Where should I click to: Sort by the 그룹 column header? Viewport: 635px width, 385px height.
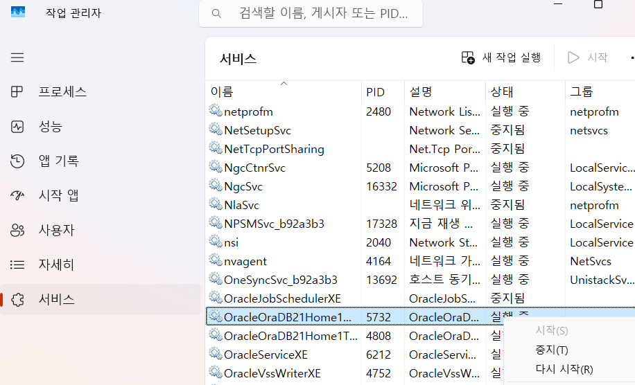coord(600,92)
